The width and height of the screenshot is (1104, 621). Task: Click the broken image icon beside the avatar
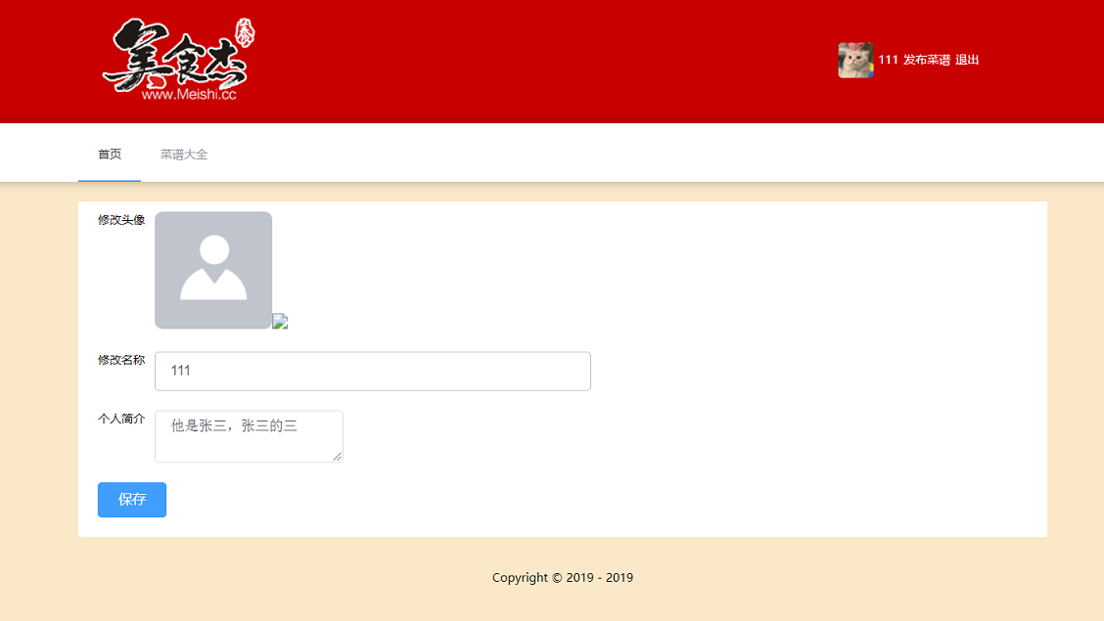click(x=280, y=322)
